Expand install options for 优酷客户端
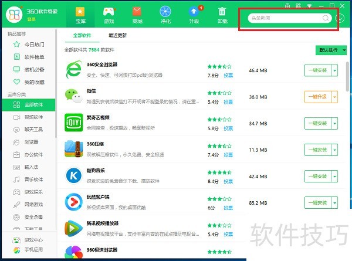The height and width of the screenshot is (261, 352). point(335,203)
